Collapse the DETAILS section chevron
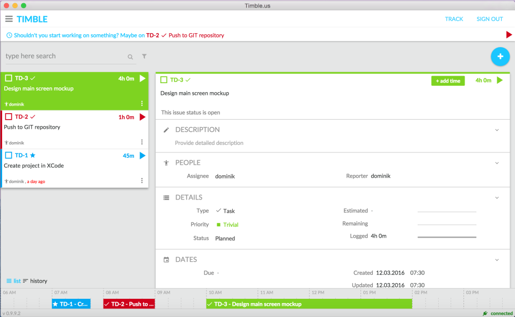 [x=497, y=198]
